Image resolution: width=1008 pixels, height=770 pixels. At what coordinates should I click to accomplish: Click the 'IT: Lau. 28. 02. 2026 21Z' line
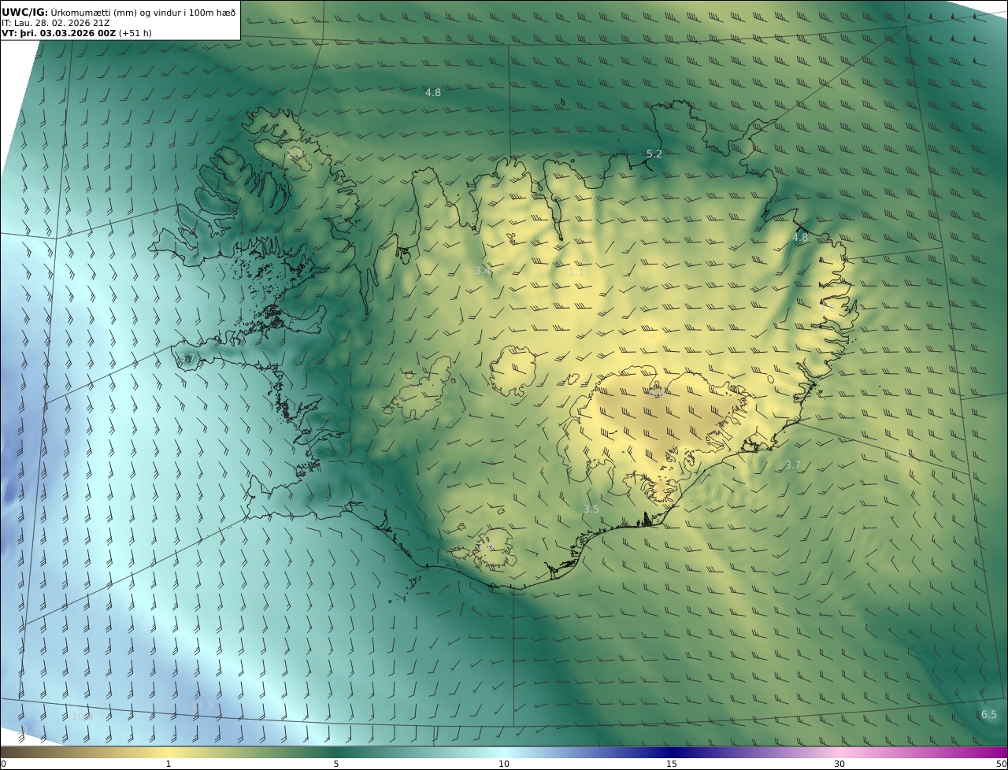56,23
